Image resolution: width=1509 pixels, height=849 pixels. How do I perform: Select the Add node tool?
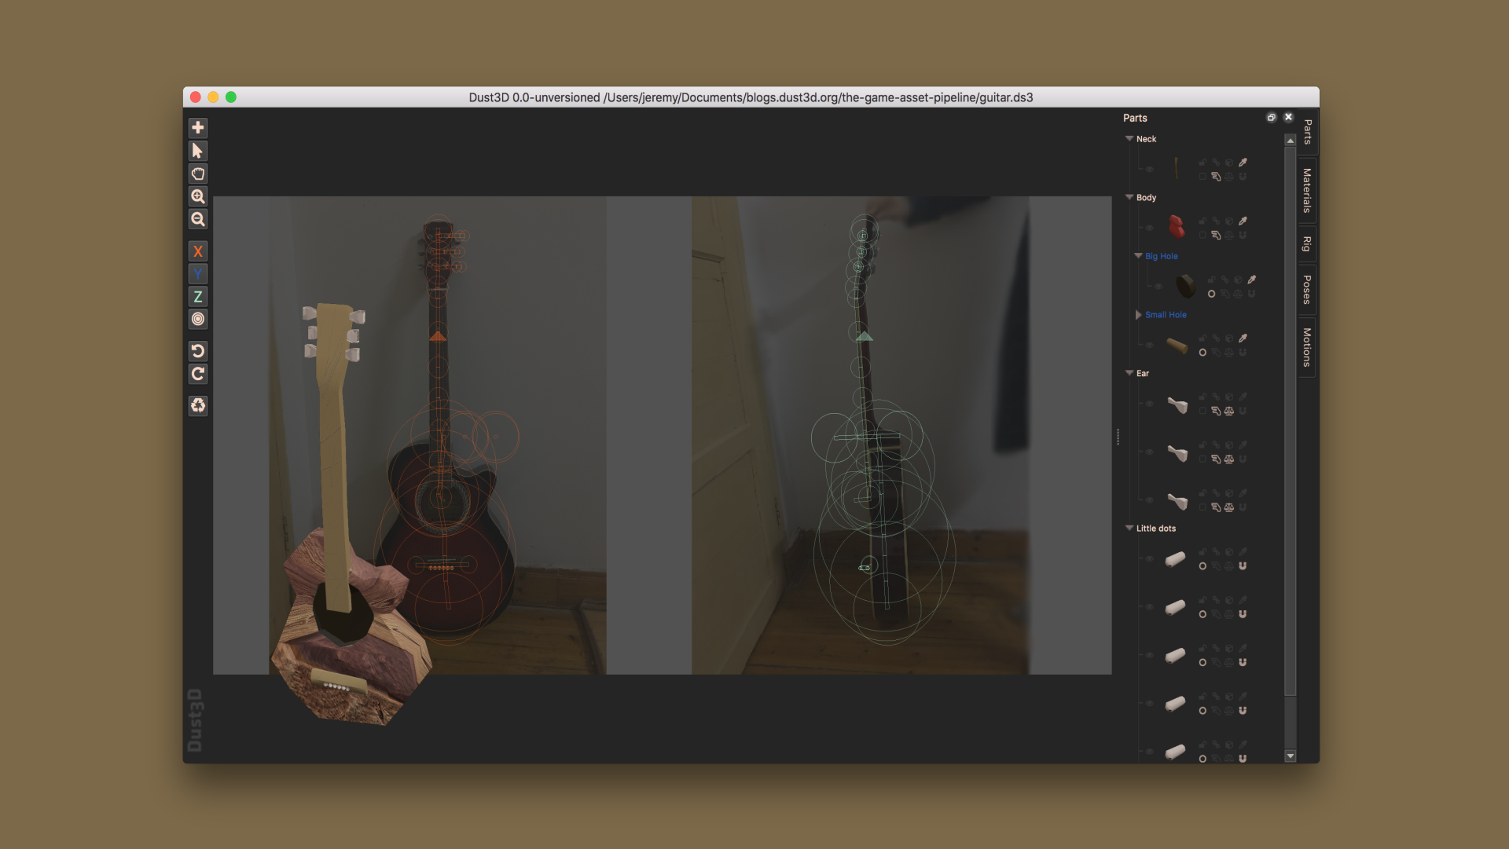tap(198, 127)
